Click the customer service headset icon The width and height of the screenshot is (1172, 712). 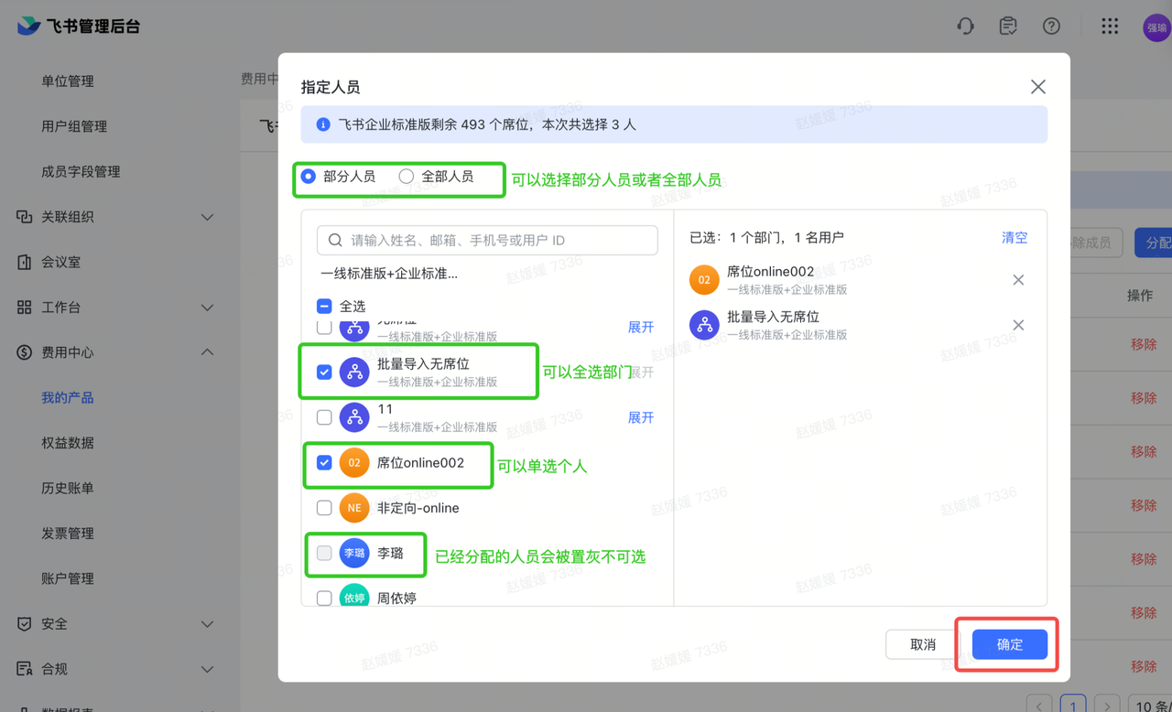click(x=965, y=26)
